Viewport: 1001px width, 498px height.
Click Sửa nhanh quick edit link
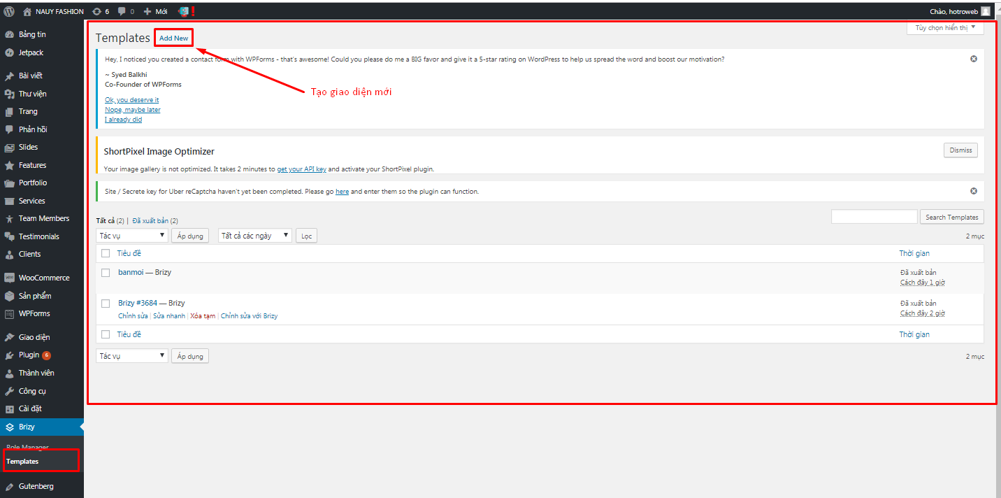tap(169, 316)
